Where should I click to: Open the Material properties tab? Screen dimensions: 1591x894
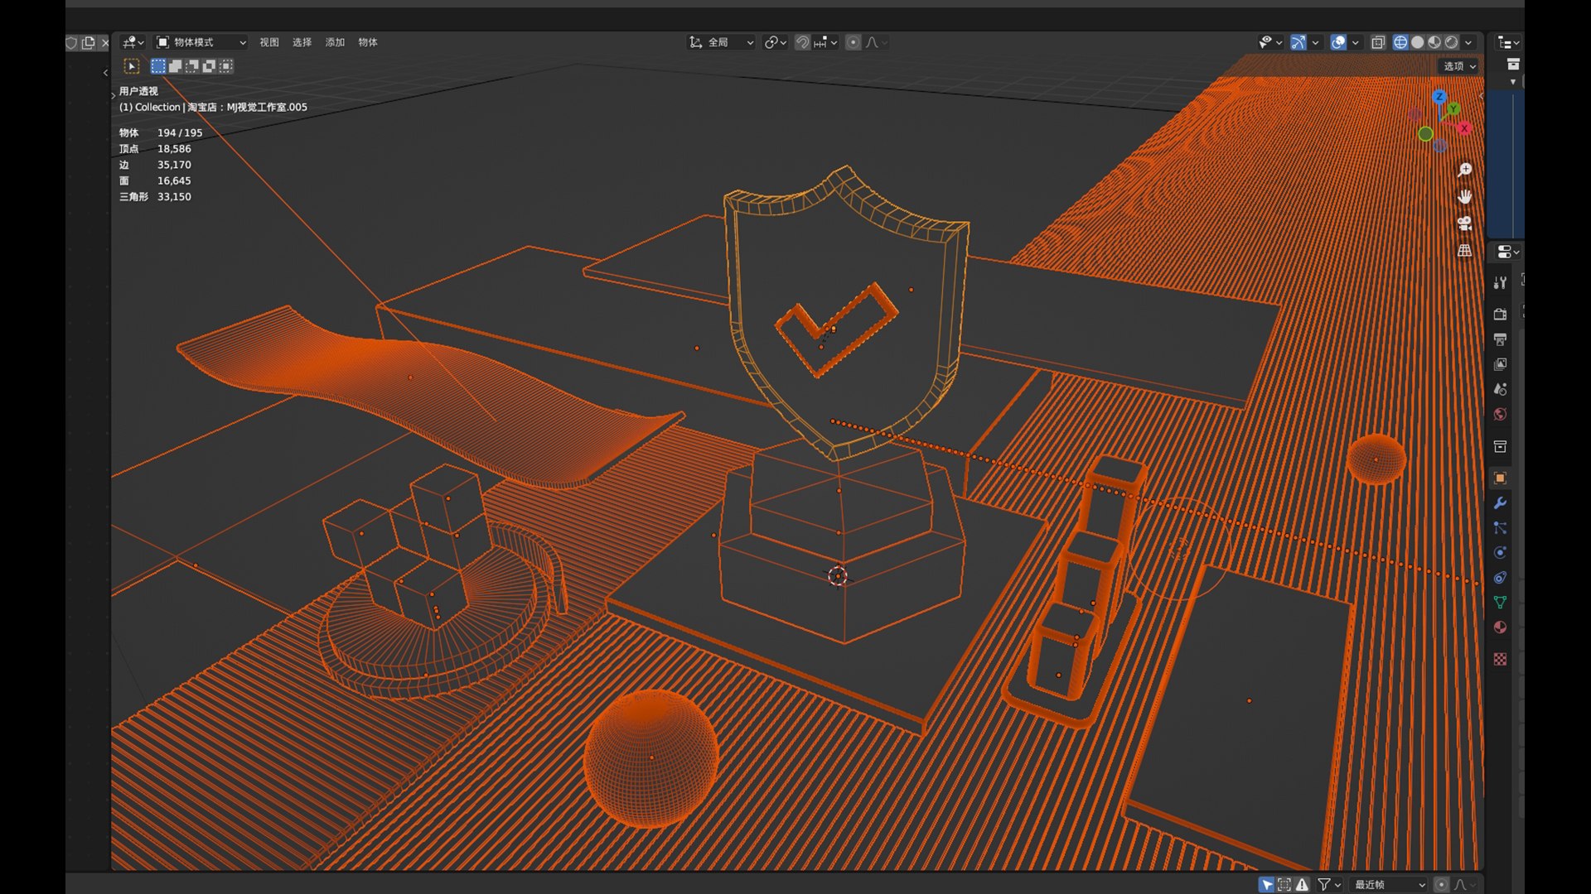point(1500,627)
